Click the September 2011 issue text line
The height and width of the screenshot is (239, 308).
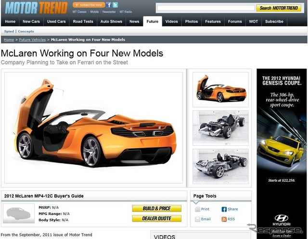(46, 235)
